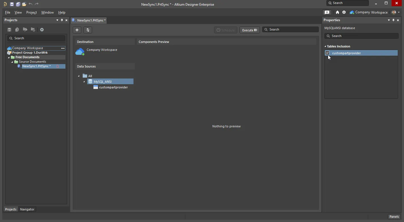Image resolution: width=404 pixels, height=222 pixels.
Task: Click the plus button to add a data source
Action: 77,30
